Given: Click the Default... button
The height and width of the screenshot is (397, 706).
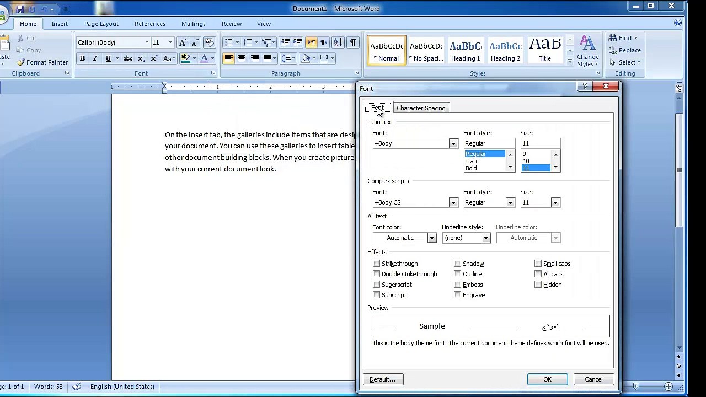Looking at the screenshot, I should (383, 379).
